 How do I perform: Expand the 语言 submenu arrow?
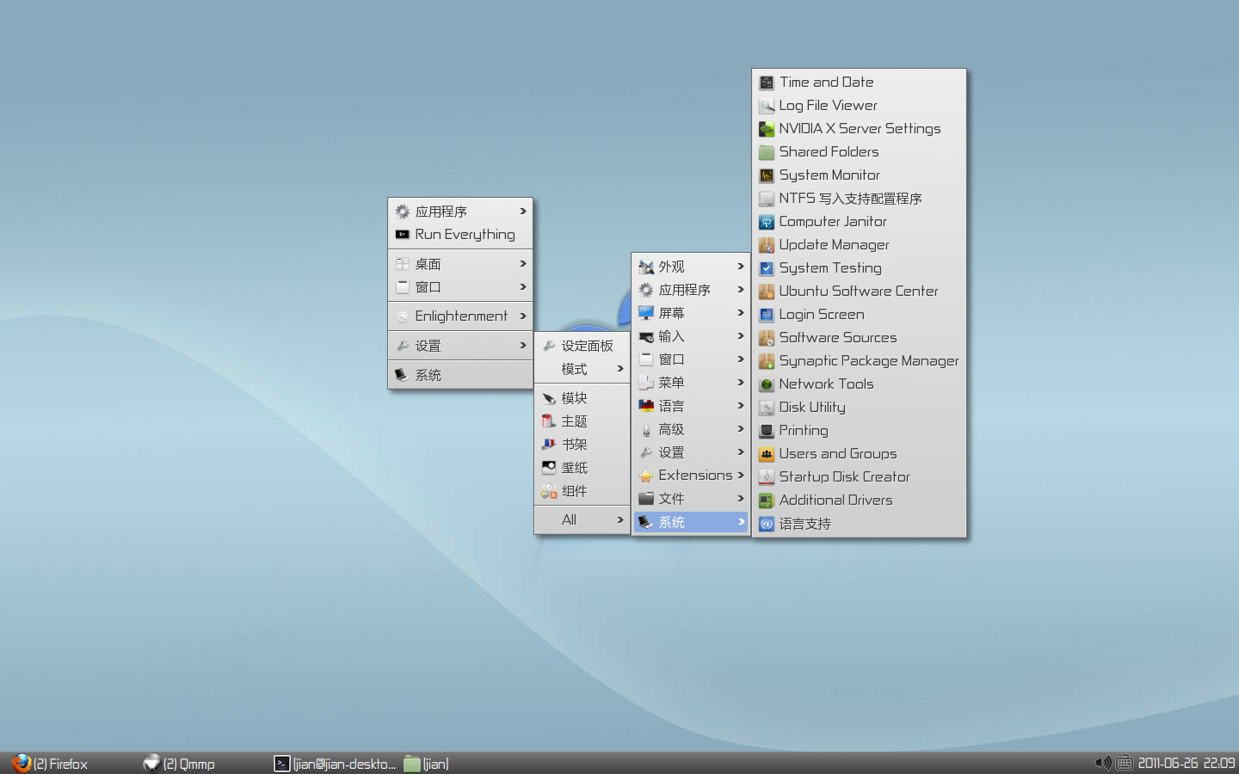(x=740, y=406)
